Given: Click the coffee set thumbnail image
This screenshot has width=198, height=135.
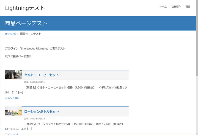Looking at the screenshot, I should coord(13,75).
